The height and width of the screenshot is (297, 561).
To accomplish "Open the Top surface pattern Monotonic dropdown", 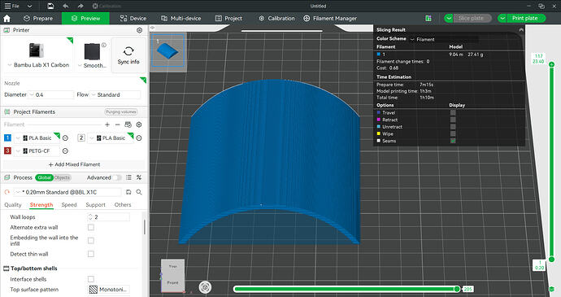I will pos(109,289).
